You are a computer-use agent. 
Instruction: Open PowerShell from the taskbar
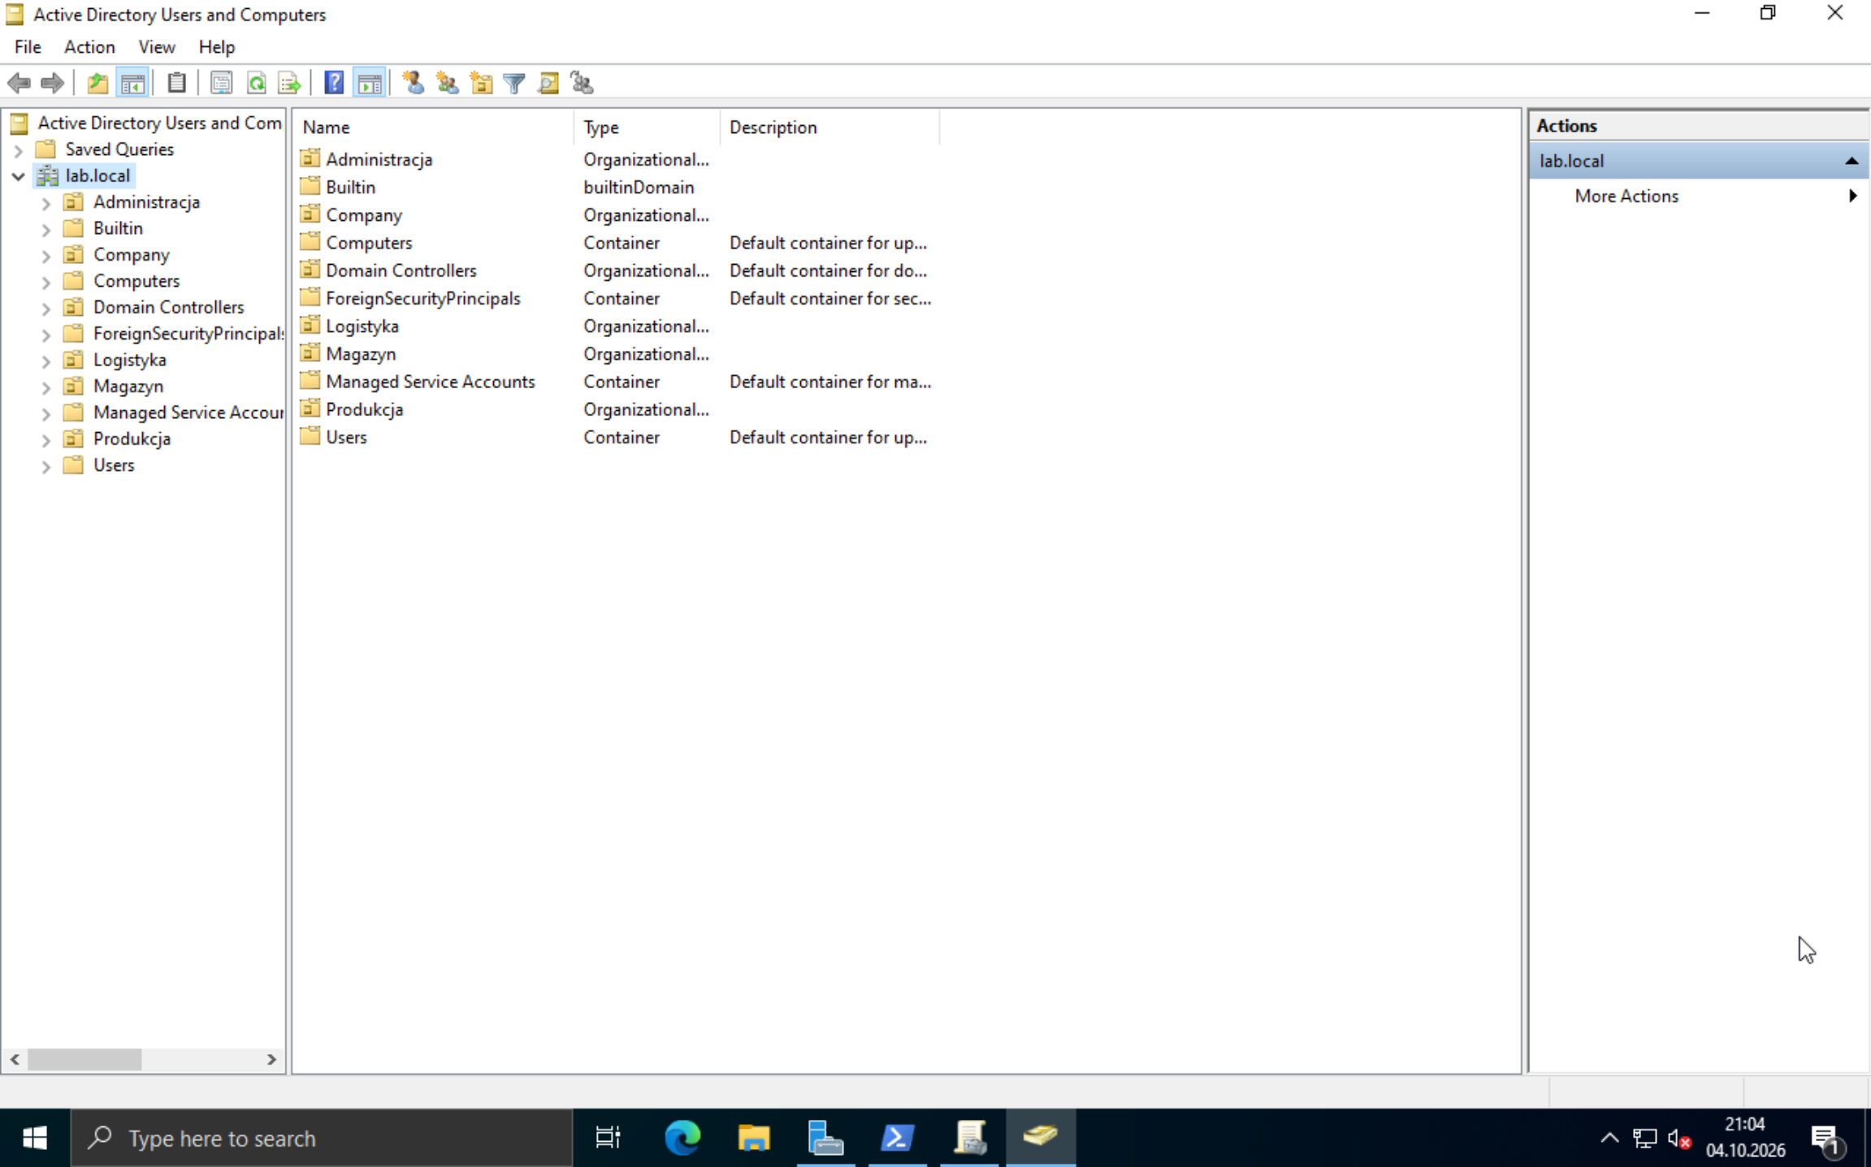coord(897,1138)
